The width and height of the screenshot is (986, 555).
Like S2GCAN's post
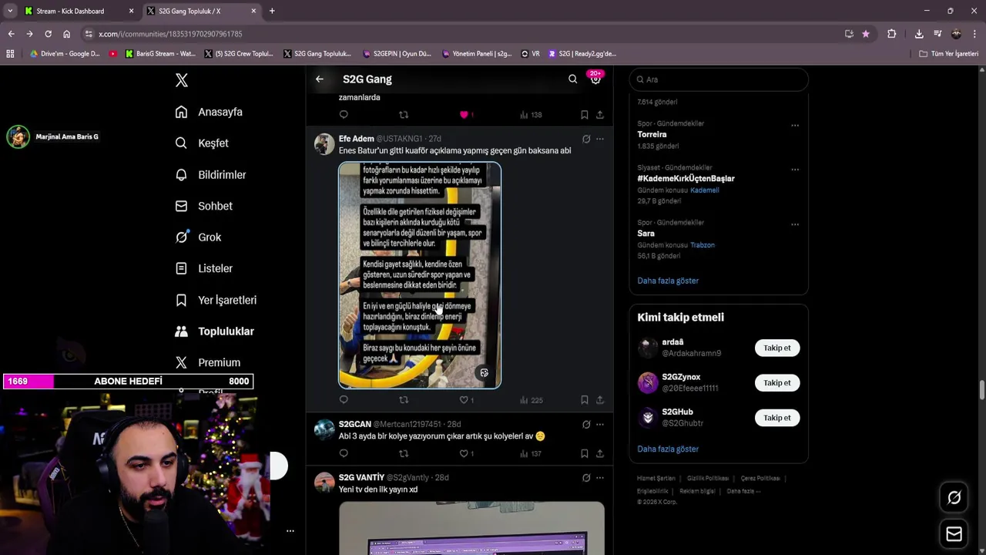466,454
